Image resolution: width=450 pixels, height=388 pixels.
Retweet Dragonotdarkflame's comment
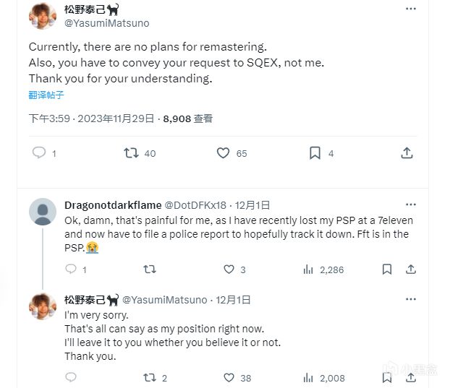pos(150,270)
